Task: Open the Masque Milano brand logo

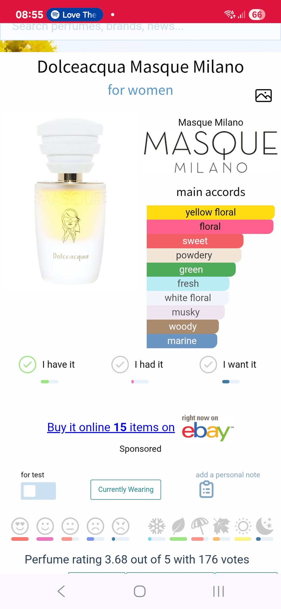Action: (x=211, y=152)
